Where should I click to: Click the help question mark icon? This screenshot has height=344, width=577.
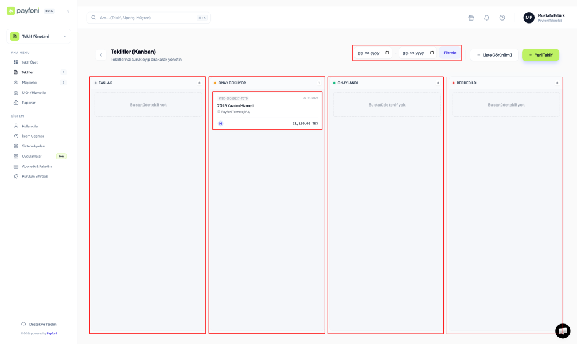tap(502, 18)
